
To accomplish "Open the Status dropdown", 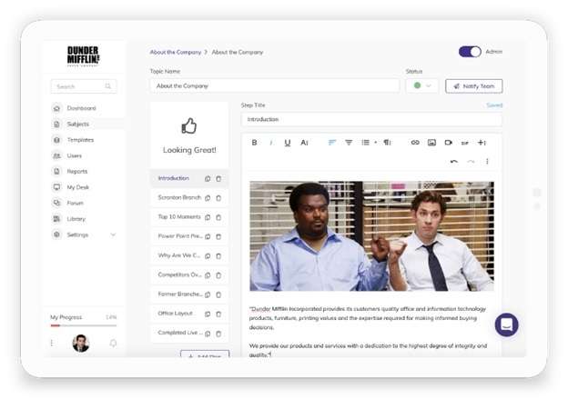I will pos(422,85).
